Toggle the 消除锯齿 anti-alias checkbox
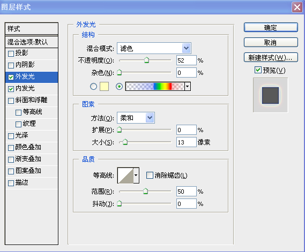The image size is (305, 252). click(150, 175)
